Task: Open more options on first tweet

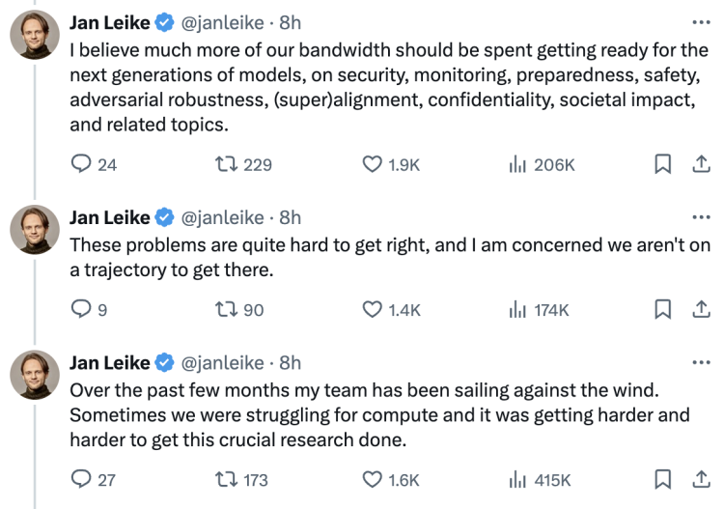Action: click(x=702, y=21)
